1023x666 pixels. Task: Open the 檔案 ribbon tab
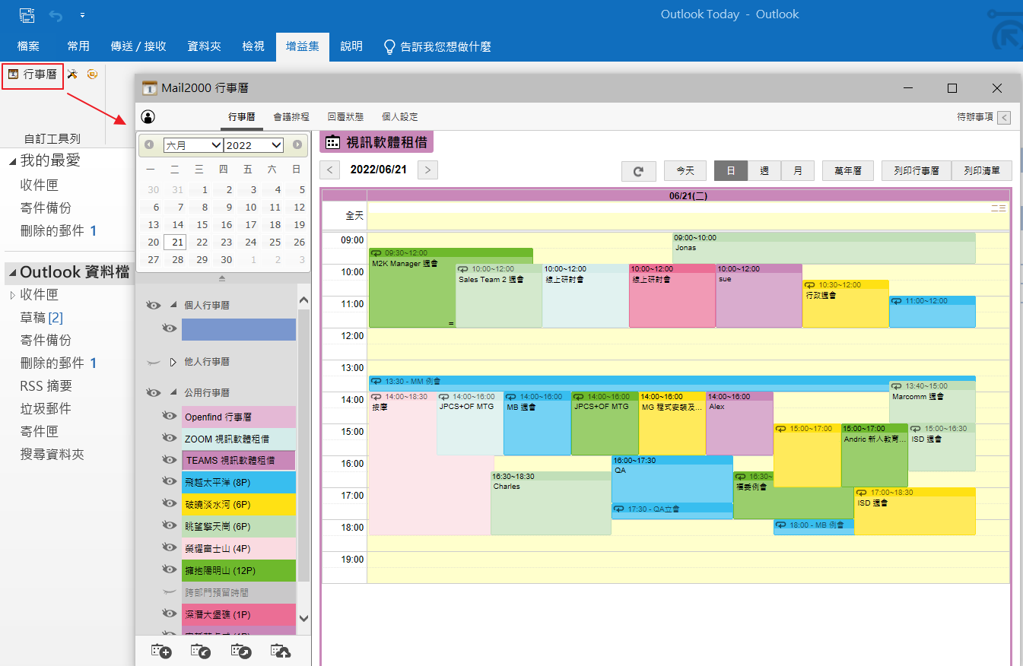click(x=28, y=46)
